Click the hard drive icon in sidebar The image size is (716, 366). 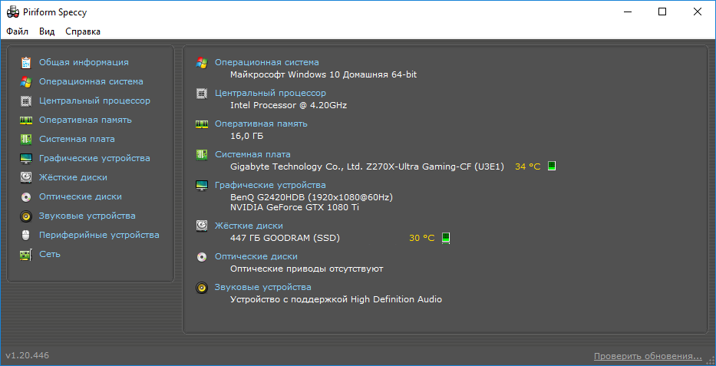click(x=26, y=177)
